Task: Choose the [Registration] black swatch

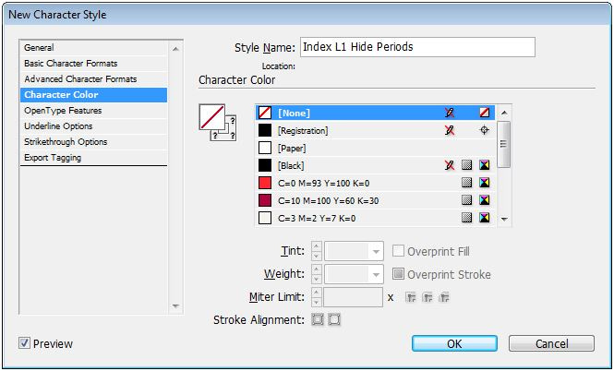Action: 265,130
